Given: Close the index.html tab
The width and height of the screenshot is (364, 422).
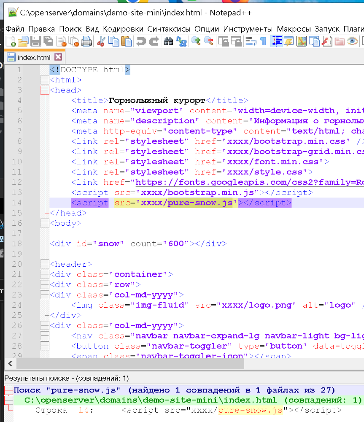Looking at the screenshot, I should tap(58, 57).
